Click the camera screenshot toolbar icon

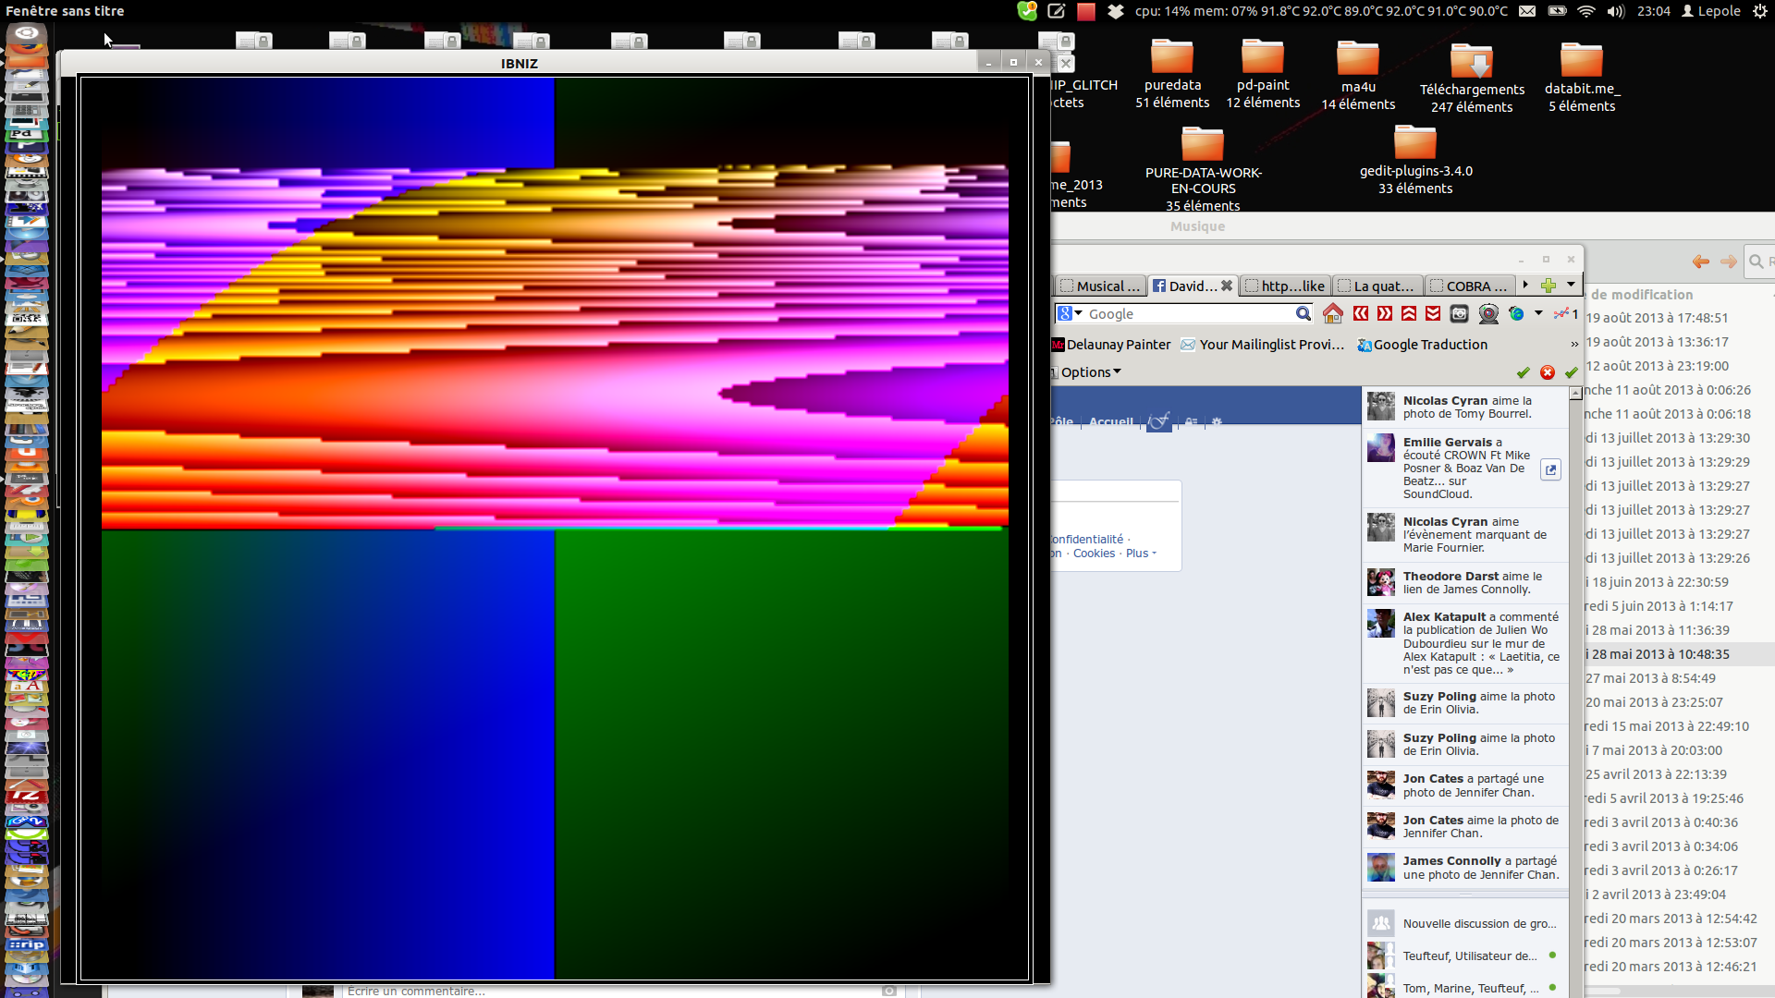pyautogui.click(x=1459, y=314)
